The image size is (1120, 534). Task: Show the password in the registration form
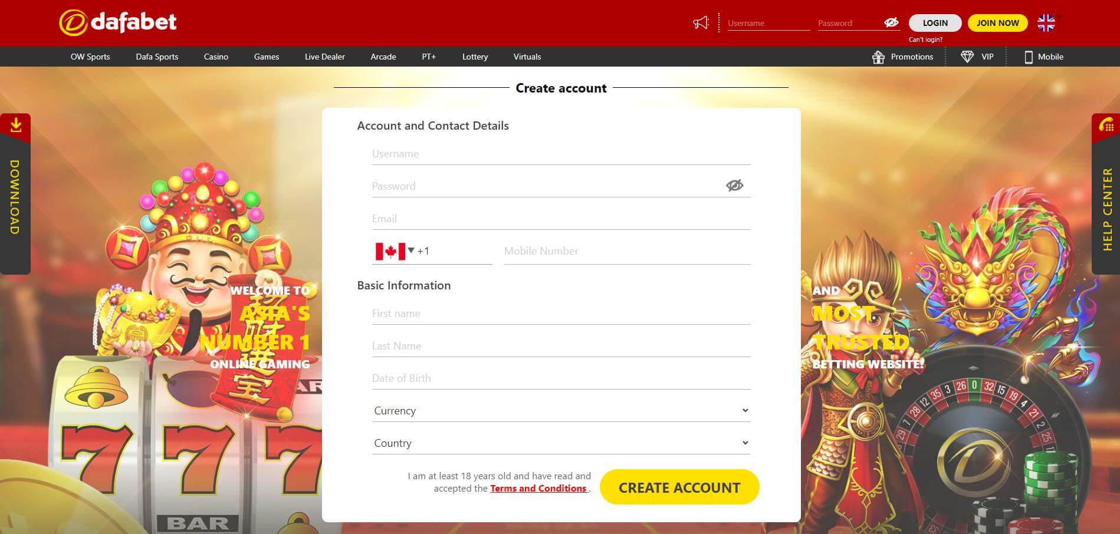(734, 185)
